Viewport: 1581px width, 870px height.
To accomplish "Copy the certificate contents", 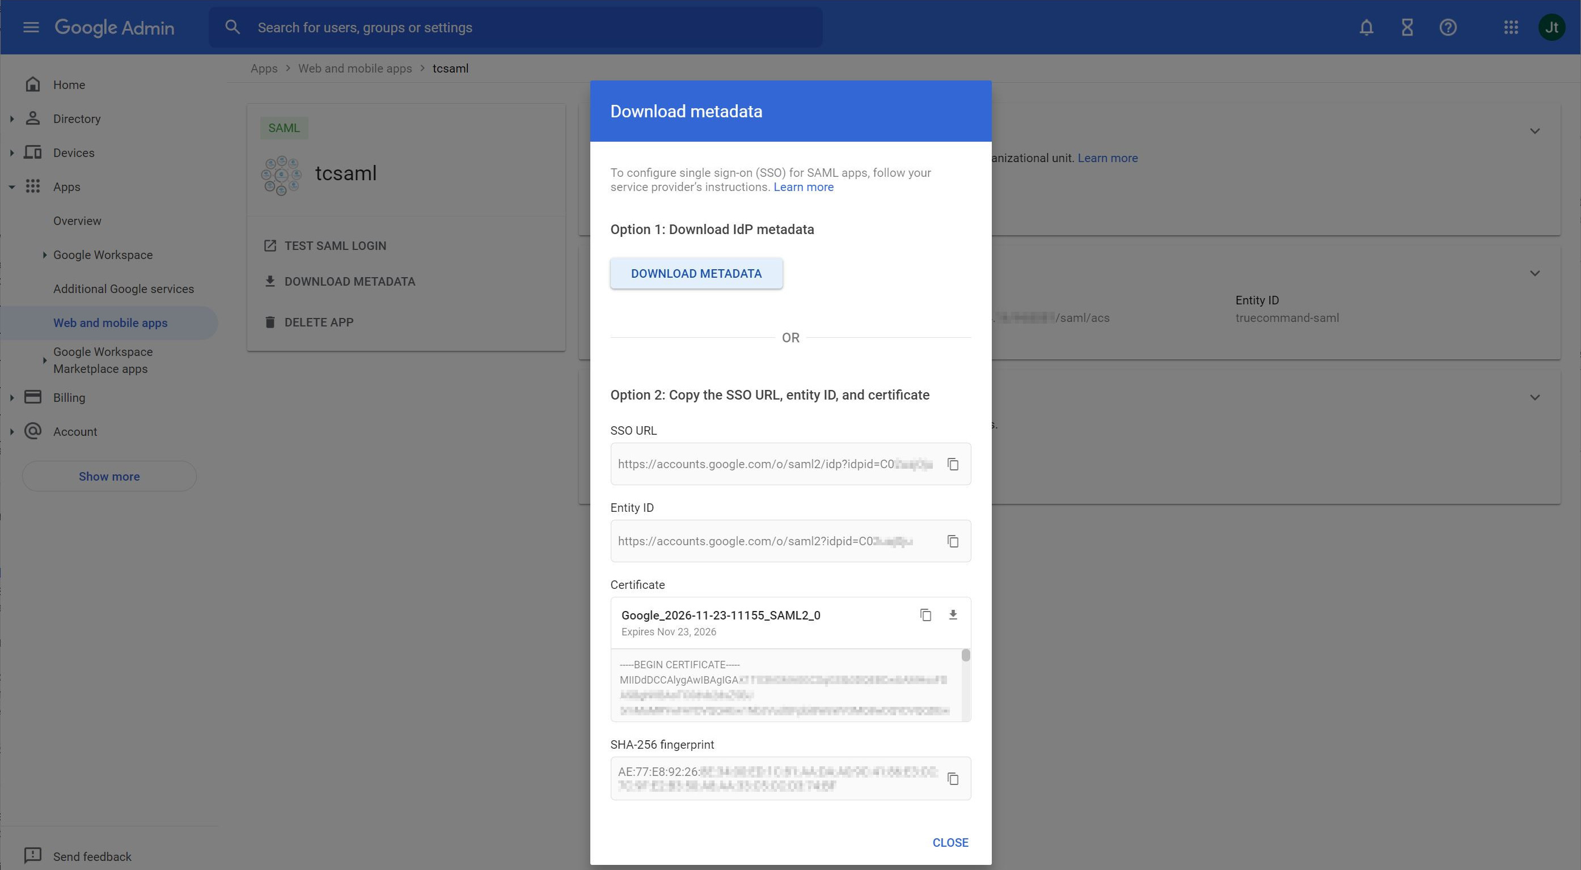I will click(925, 615).
